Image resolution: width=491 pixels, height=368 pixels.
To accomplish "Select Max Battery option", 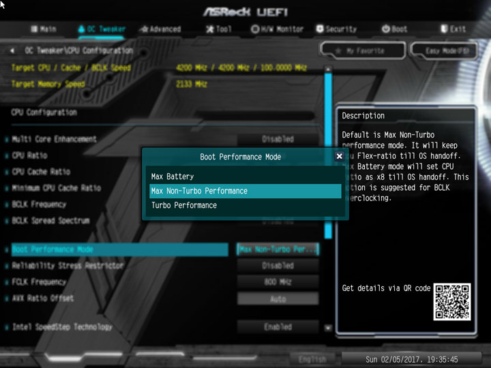I will coord(245,177).
